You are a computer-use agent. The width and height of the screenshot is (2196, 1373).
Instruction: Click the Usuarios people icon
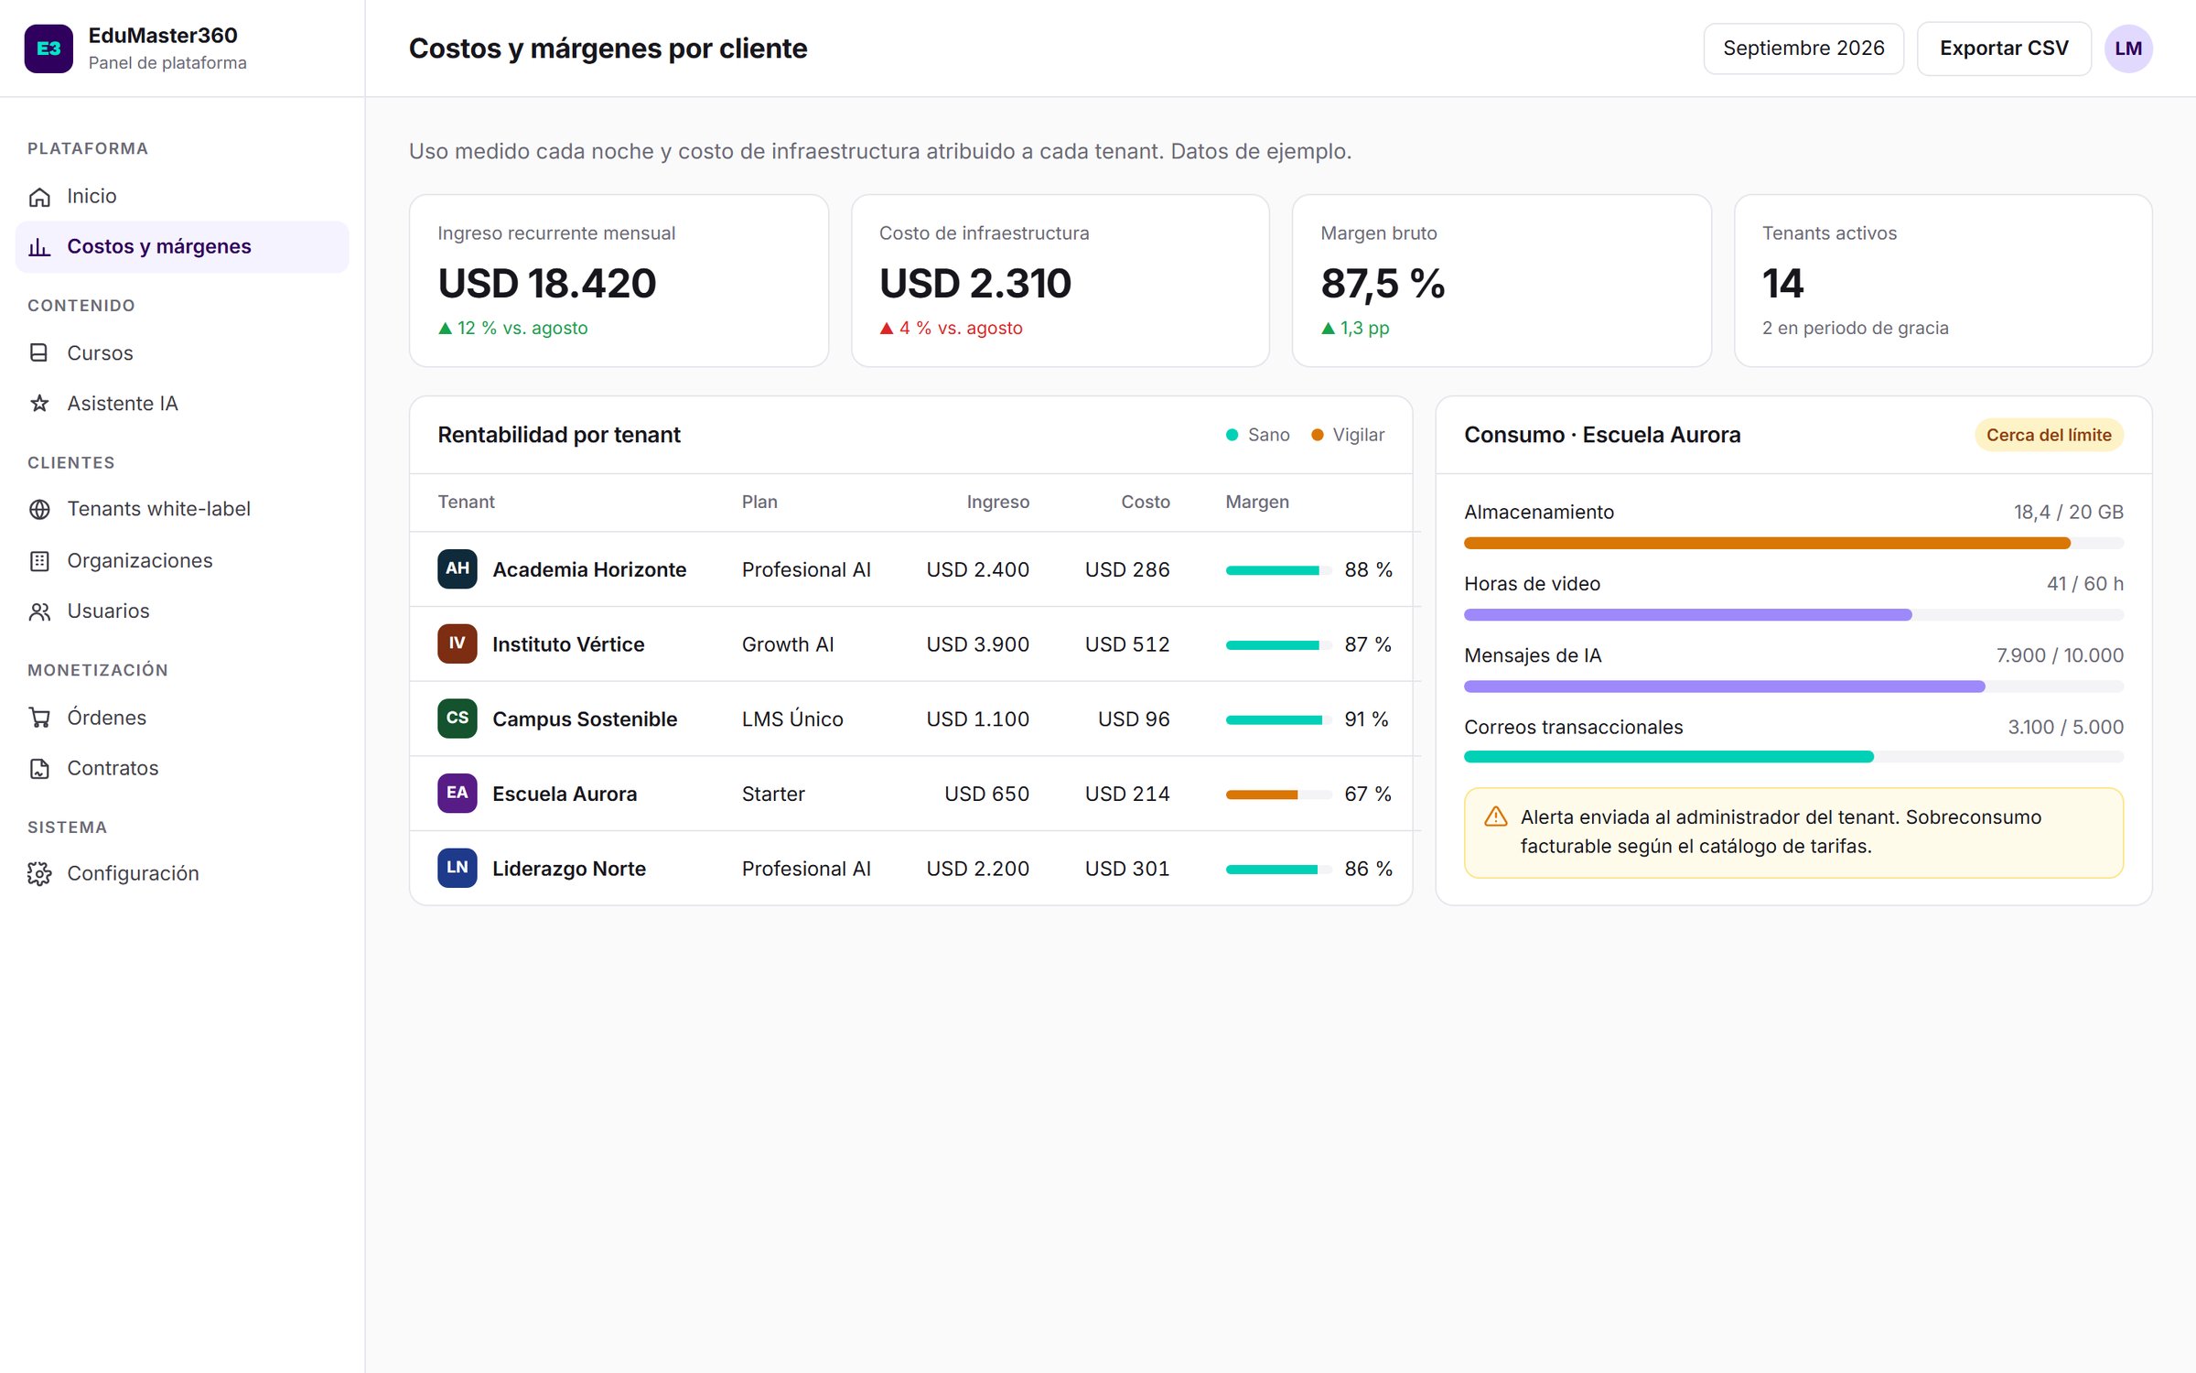pyautogui.click(x=39, y=611)
